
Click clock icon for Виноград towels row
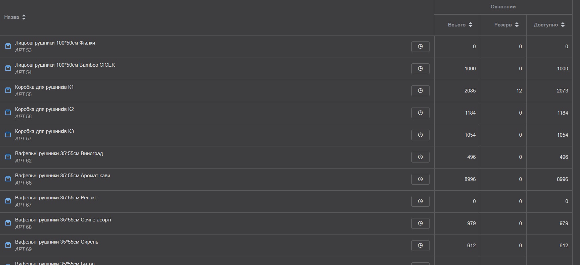(x=420, y=157)
